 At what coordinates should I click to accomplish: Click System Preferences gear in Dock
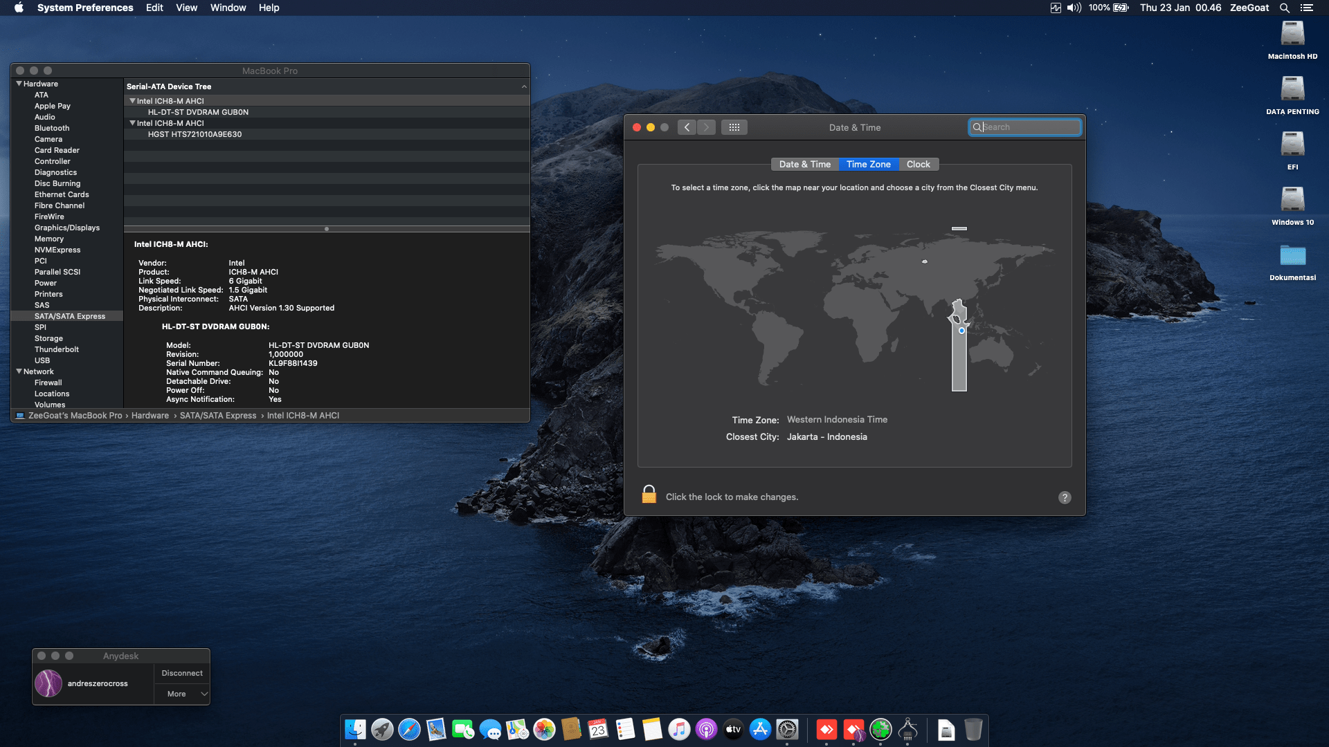pos(787,729)
